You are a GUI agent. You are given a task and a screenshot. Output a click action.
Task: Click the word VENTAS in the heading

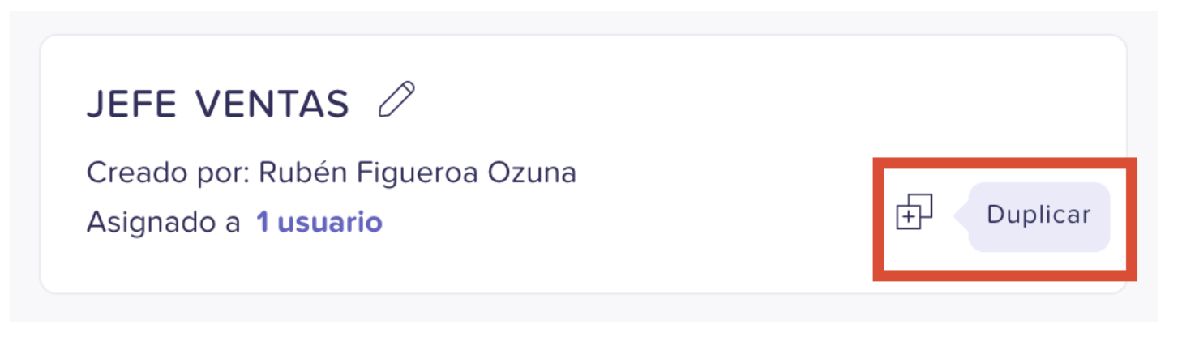[x=273, y=104]
